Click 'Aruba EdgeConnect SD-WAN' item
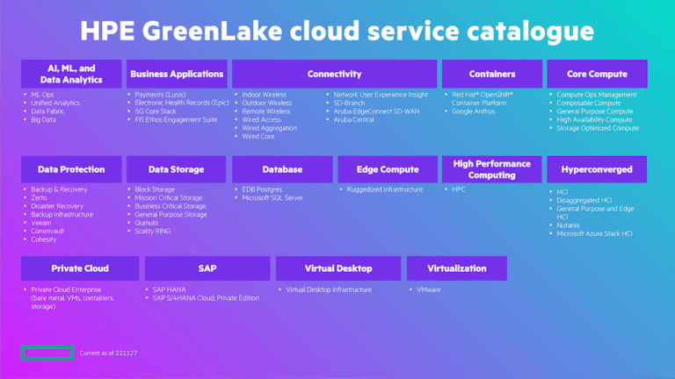The width and height of the screenshot is (675, 379). pyautogui.click(x=376, y=111)
